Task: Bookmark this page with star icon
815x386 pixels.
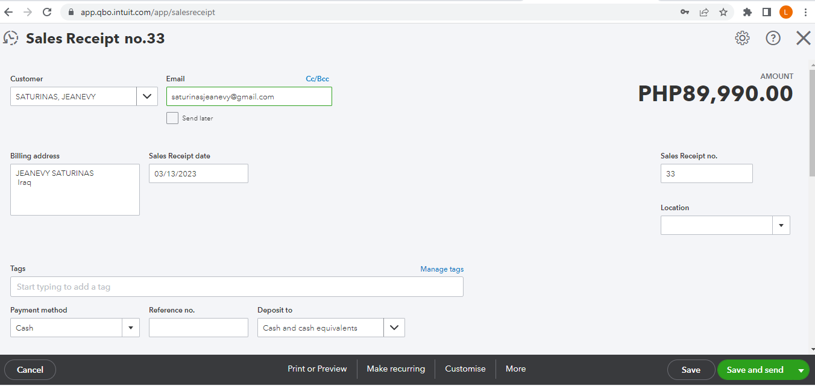Action: tap(723, 12)
